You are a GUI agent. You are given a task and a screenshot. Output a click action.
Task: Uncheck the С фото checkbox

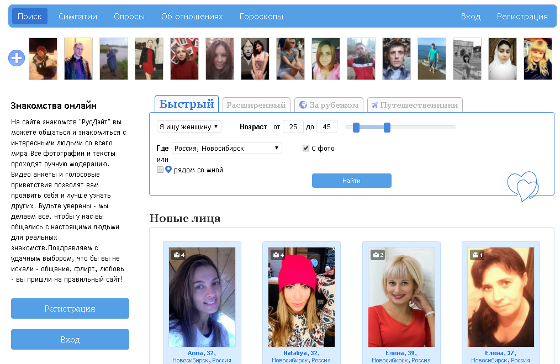click(306, 149)
